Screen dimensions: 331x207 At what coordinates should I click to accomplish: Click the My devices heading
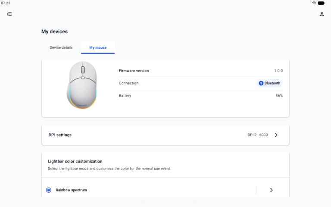pyautogui.click(x=54, y=31)
